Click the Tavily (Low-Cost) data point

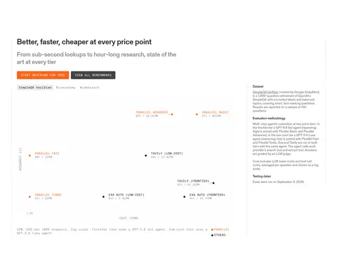pyautogui.click(x=146, y=156)
